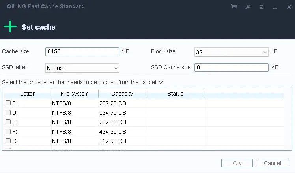Enable caching for drive D:

(x=8, y=113)
